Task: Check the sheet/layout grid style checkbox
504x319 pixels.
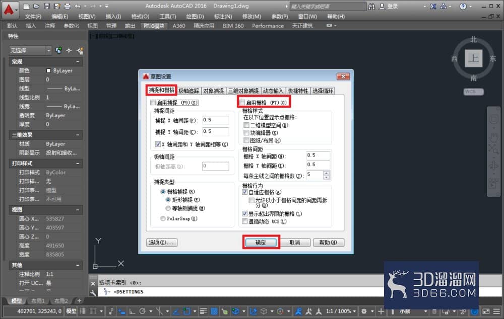Action: click(x=246, y=140)
